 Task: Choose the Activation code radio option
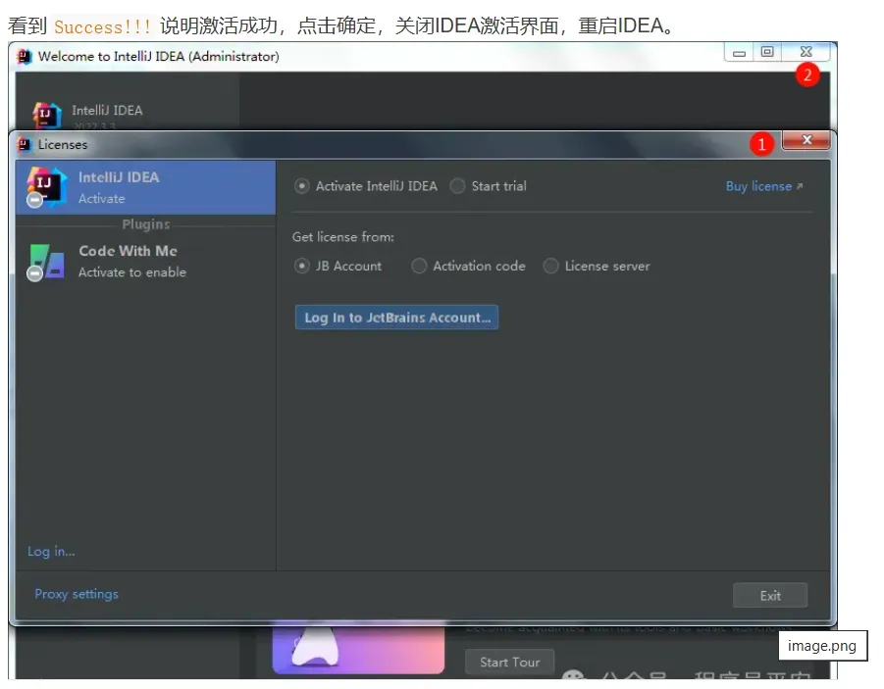click(x=419, y=266)
